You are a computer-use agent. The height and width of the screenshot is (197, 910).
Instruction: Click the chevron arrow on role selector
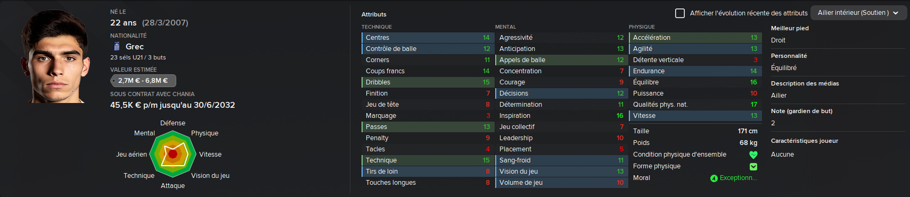(x=896, y=13)
